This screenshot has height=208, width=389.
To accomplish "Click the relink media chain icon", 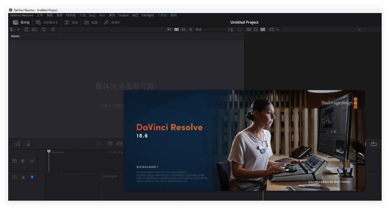I will click(x=52, y=29).
